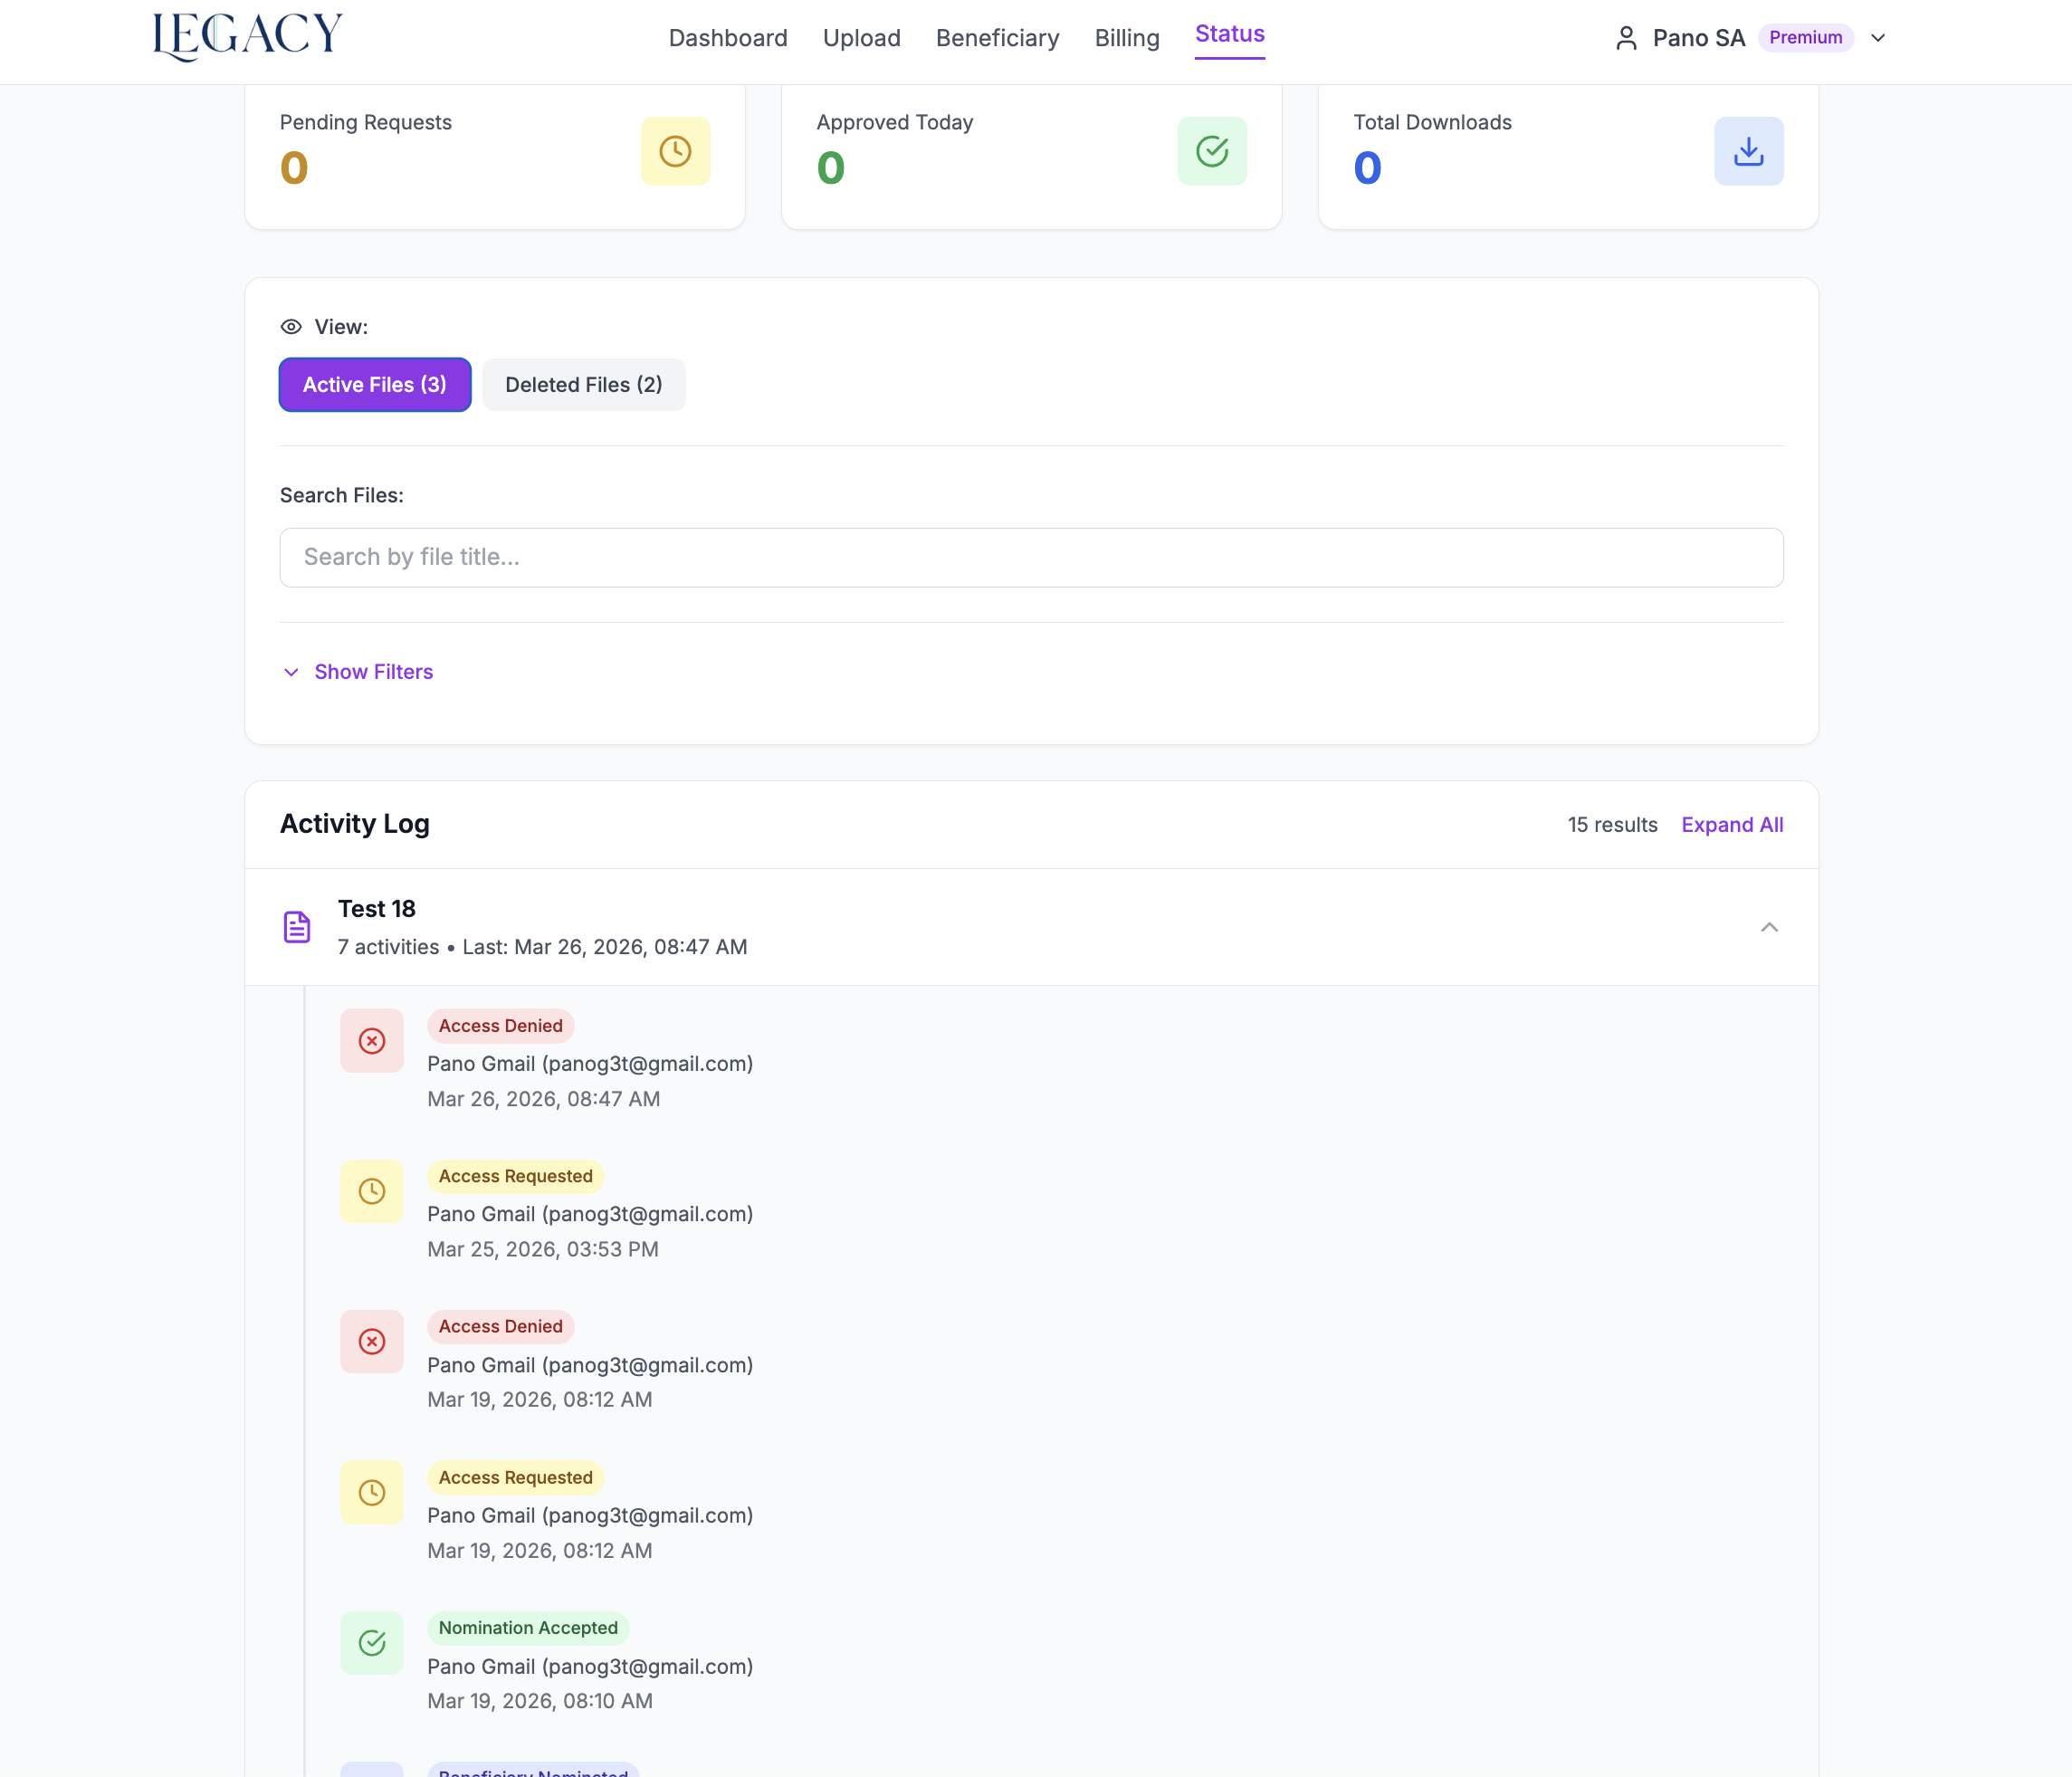
Task: Focus the Search by file title field
Action: (1031, 557)
